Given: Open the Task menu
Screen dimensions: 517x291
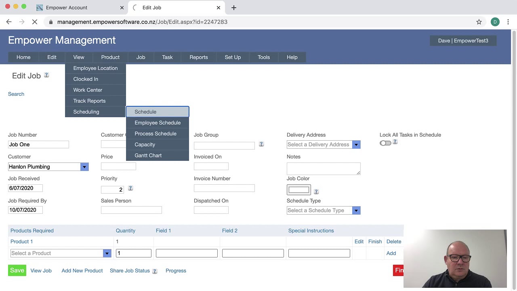Looking at the screenshot, I should tap(167, 57).
